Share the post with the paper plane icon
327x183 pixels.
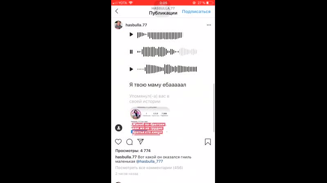pyautogui.click(x=141, y=142)
